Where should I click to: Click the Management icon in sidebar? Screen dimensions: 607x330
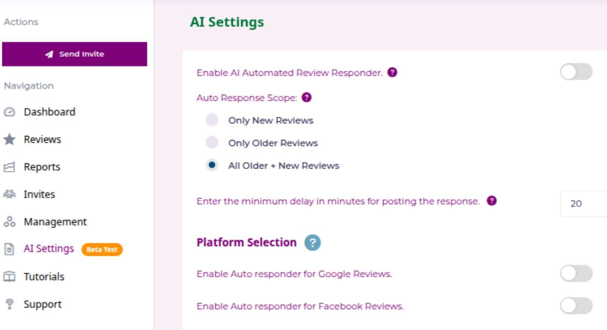tap(9, 222)
